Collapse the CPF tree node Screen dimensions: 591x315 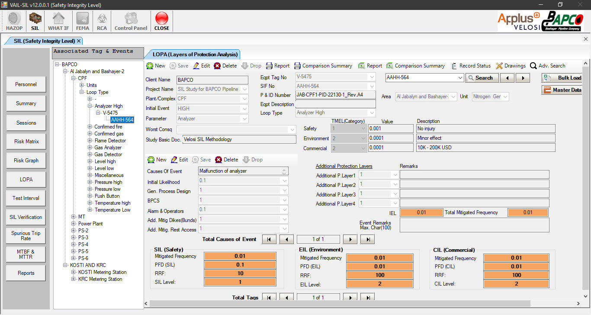(74, 78)
